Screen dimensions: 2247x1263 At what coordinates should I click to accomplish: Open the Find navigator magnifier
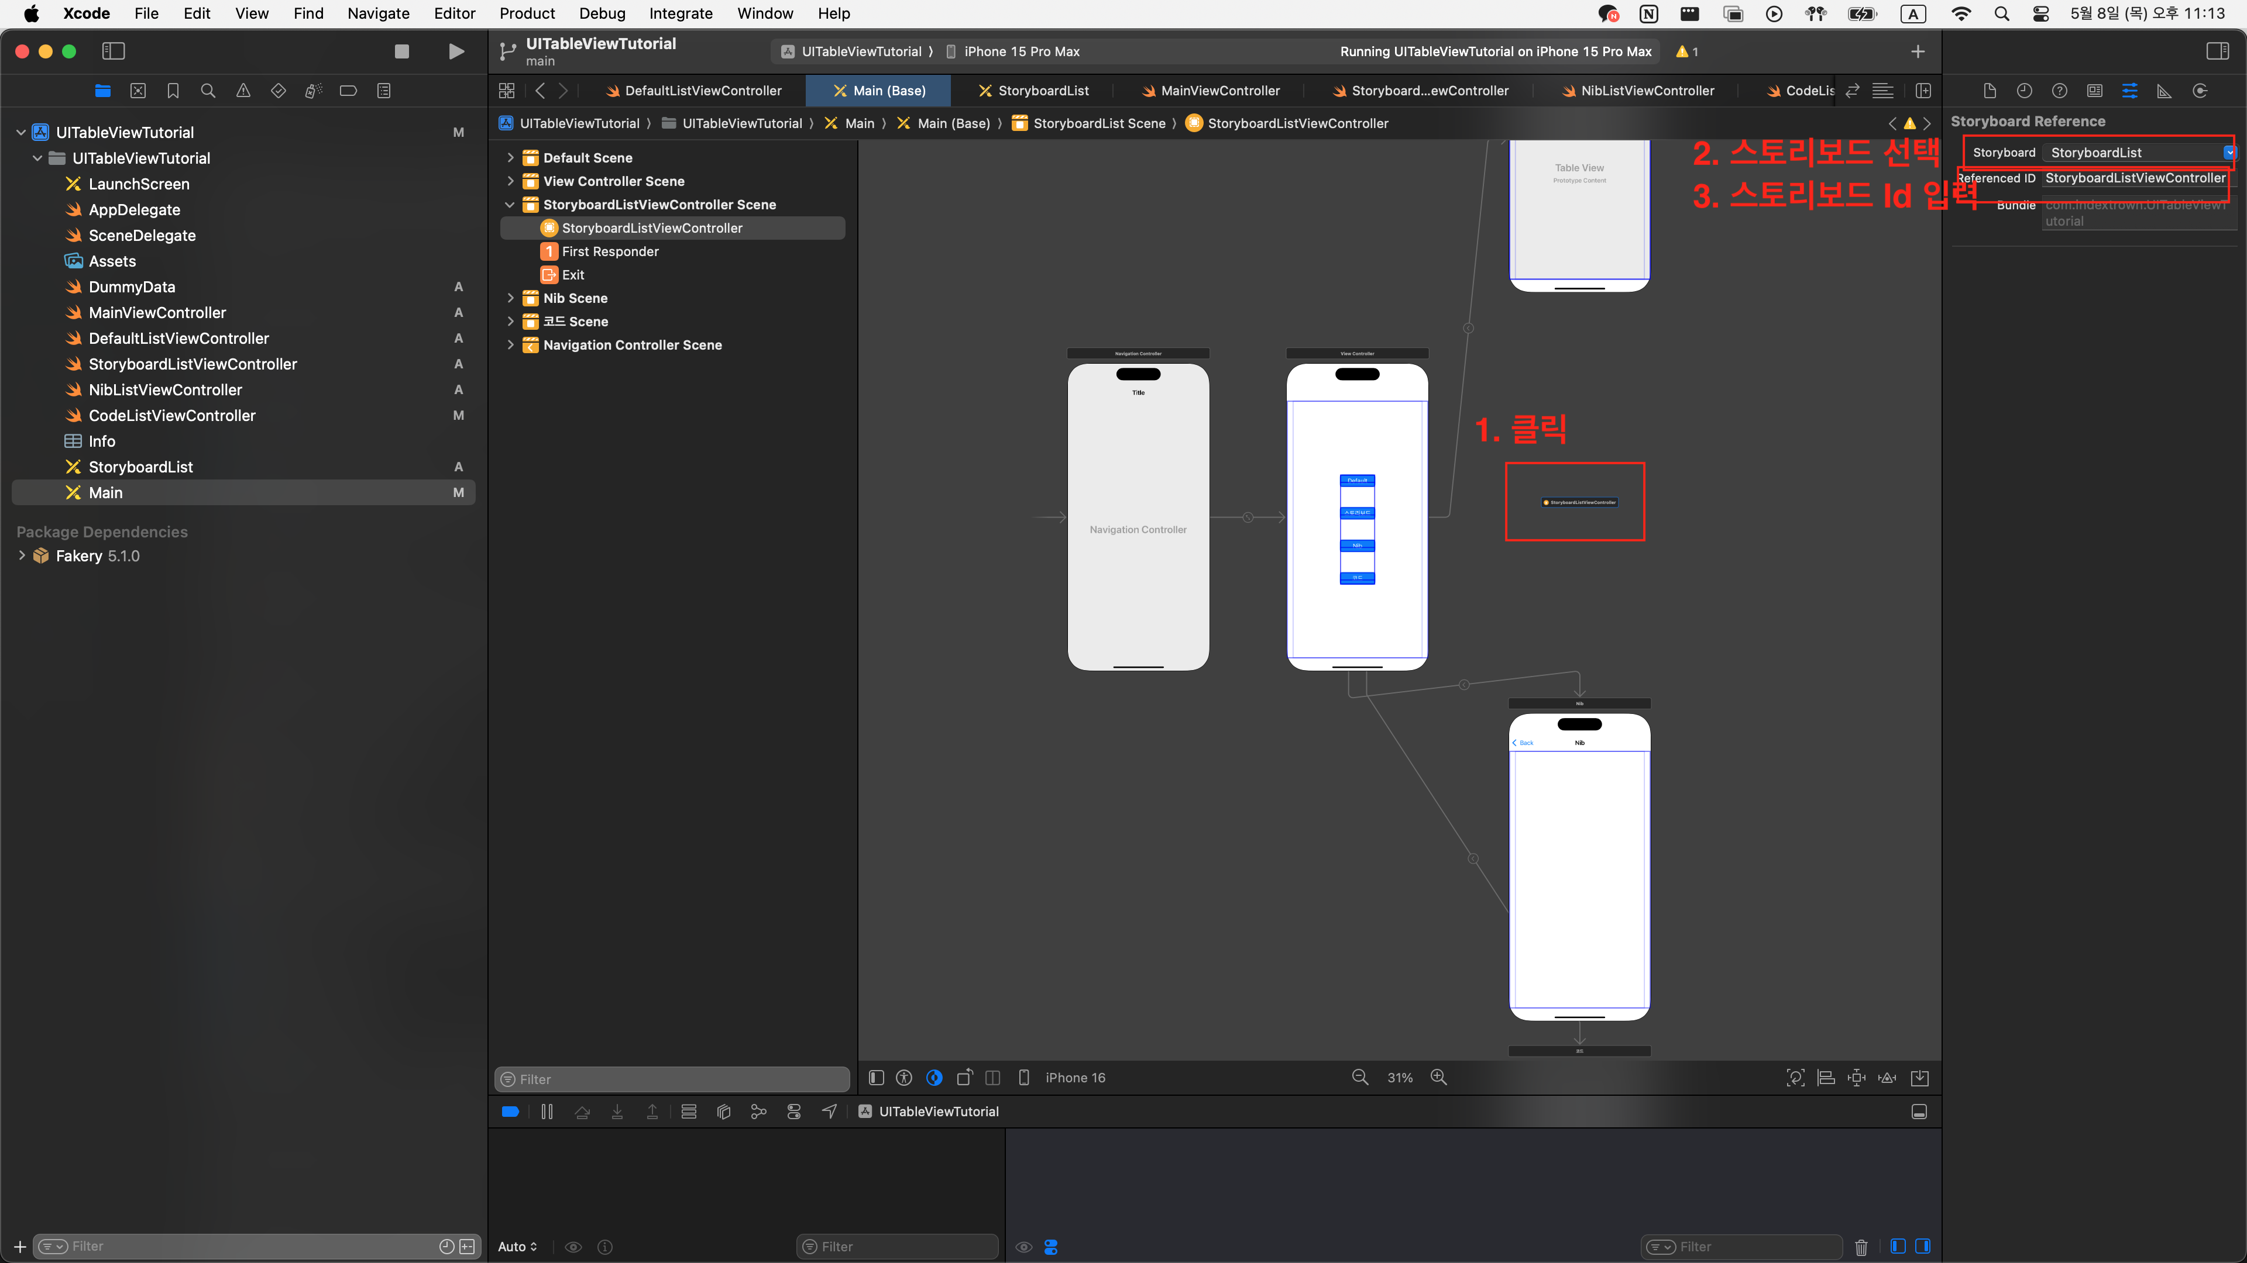click(208, 91)
